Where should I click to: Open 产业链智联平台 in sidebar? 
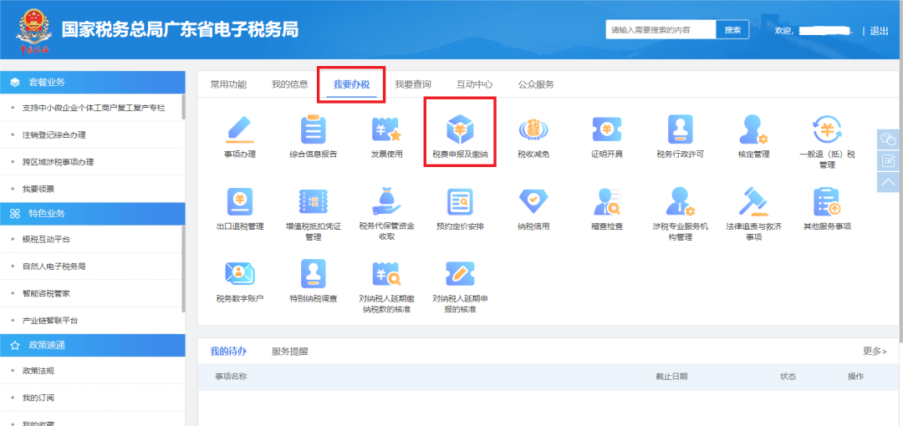(x=50, y=320)
